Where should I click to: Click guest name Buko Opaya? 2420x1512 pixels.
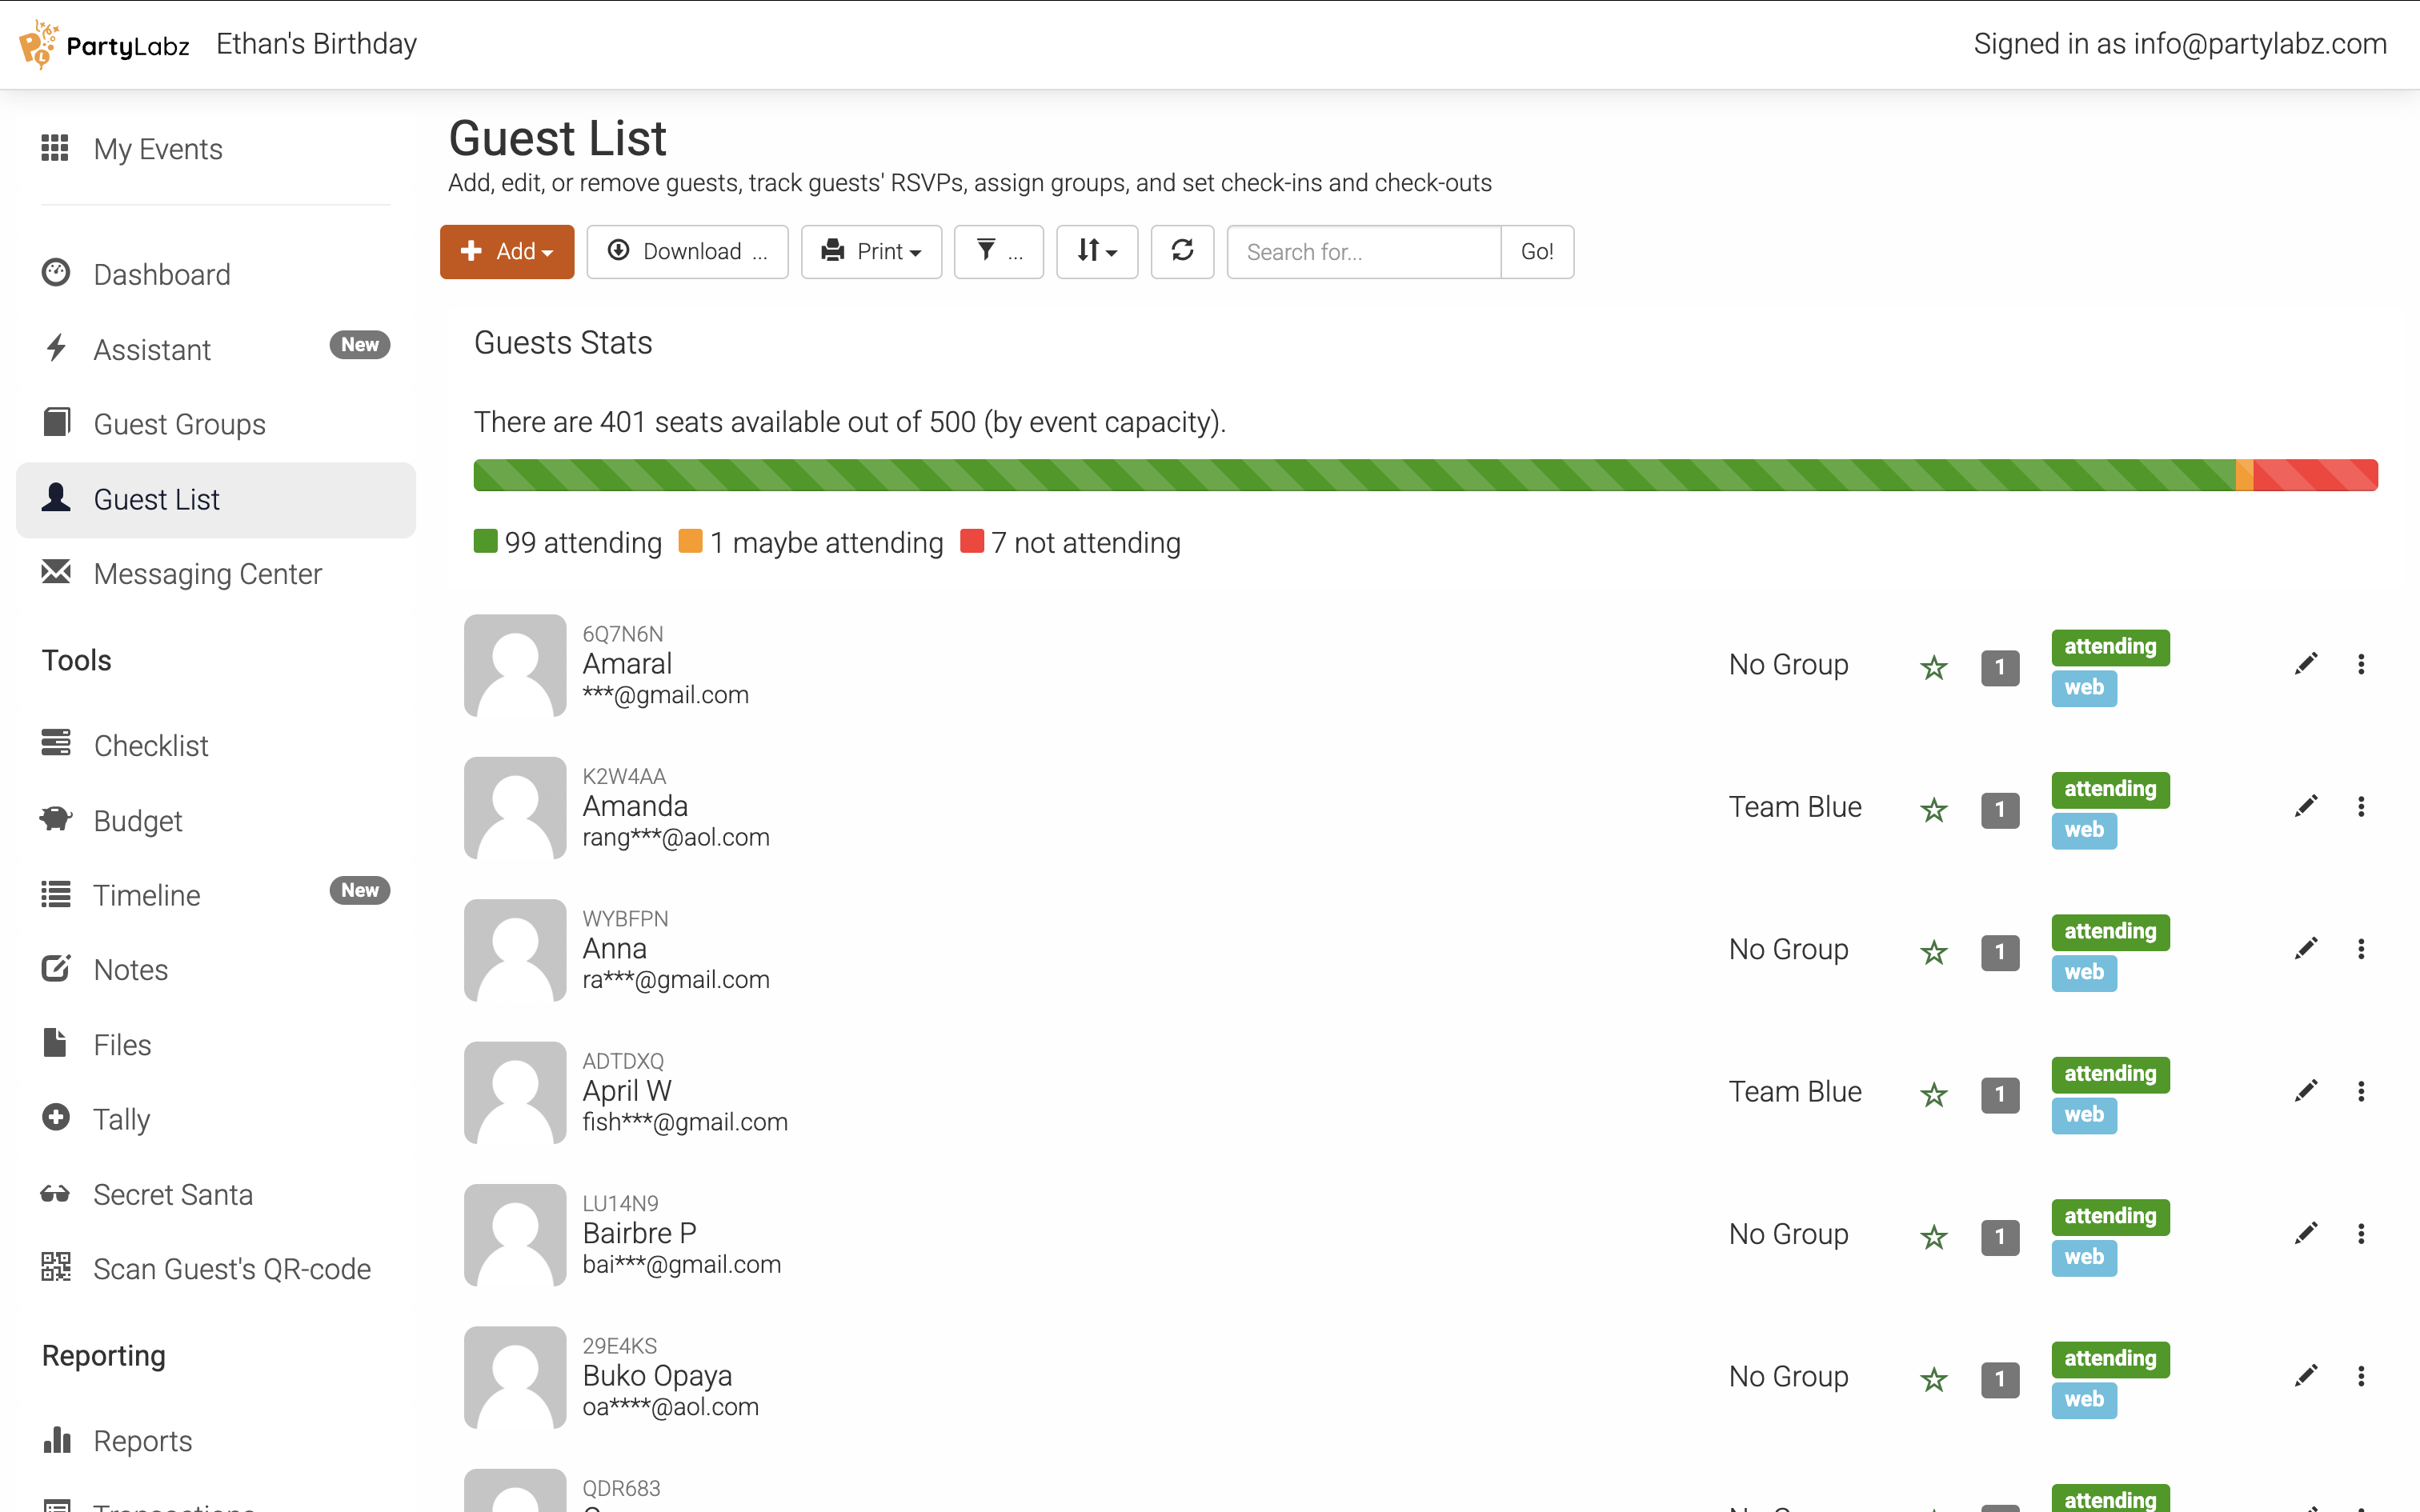click(657, 1376)
